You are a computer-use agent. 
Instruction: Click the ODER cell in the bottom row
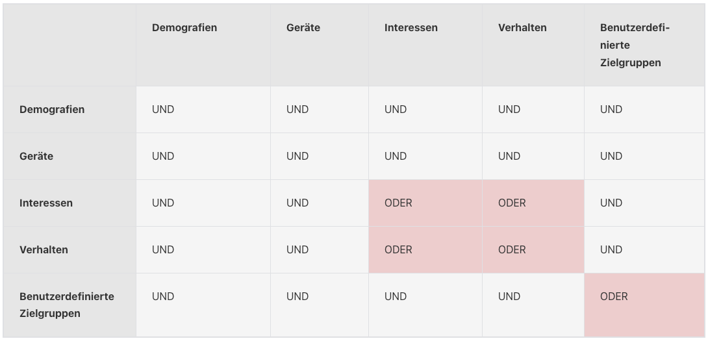click(614, 296)
